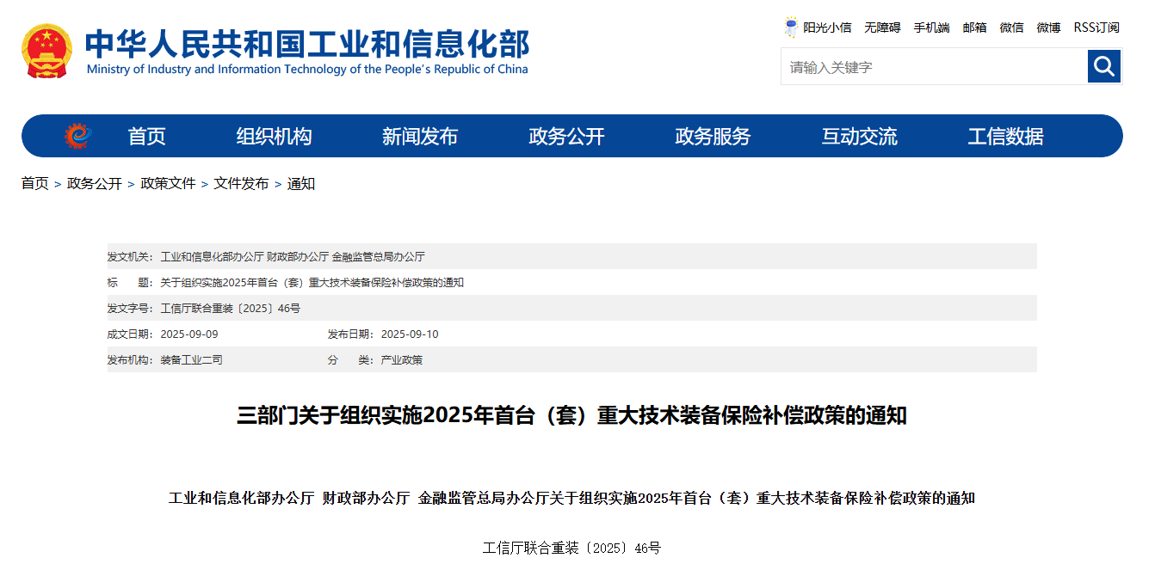Click 文件发布 in the breadcrumb trail
This screenshot has height=564, width=1155.
241,184
